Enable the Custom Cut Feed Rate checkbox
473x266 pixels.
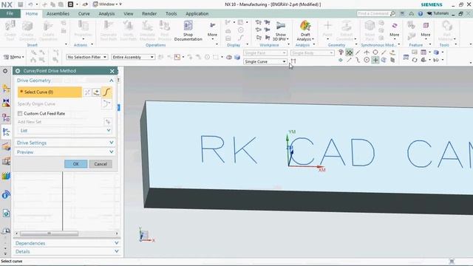[x=20, y=113]
